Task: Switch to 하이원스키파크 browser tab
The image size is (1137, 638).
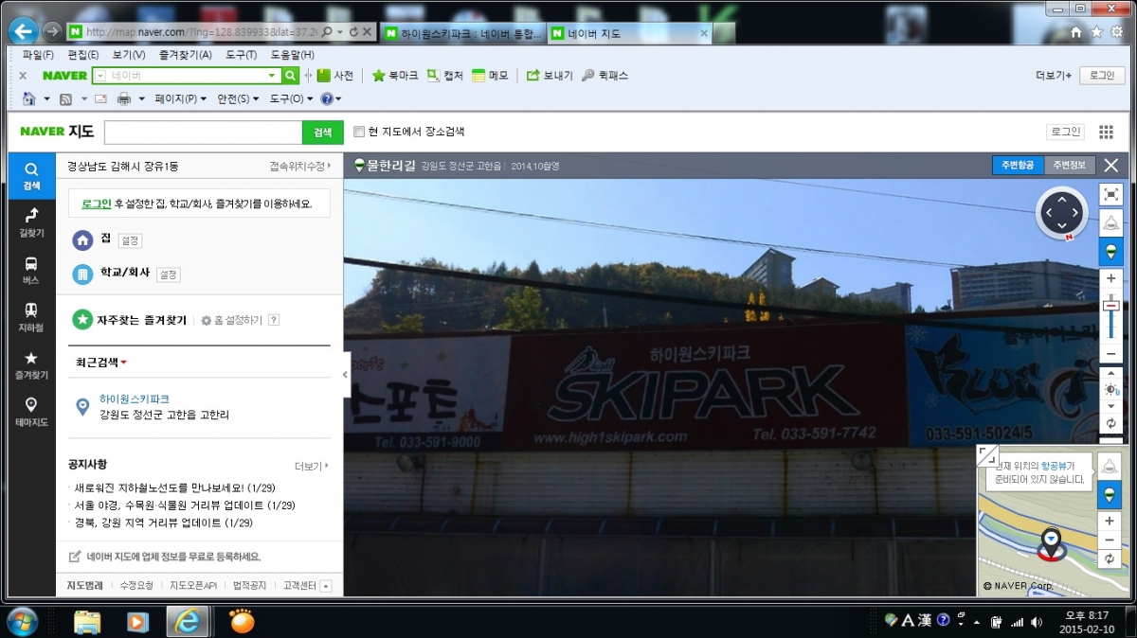Action: tap(463, 33)
